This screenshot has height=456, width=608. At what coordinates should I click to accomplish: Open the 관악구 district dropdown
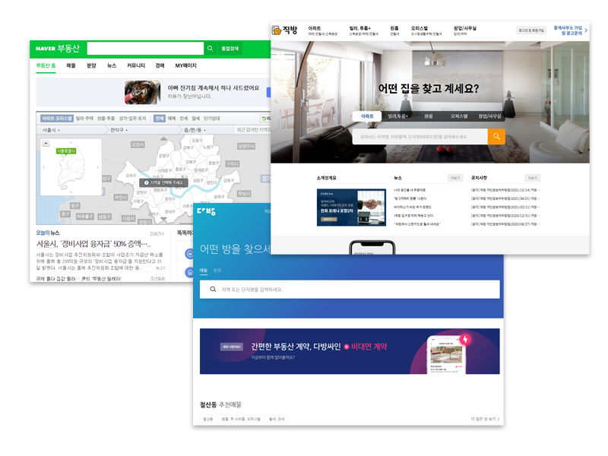pos(119,130)
